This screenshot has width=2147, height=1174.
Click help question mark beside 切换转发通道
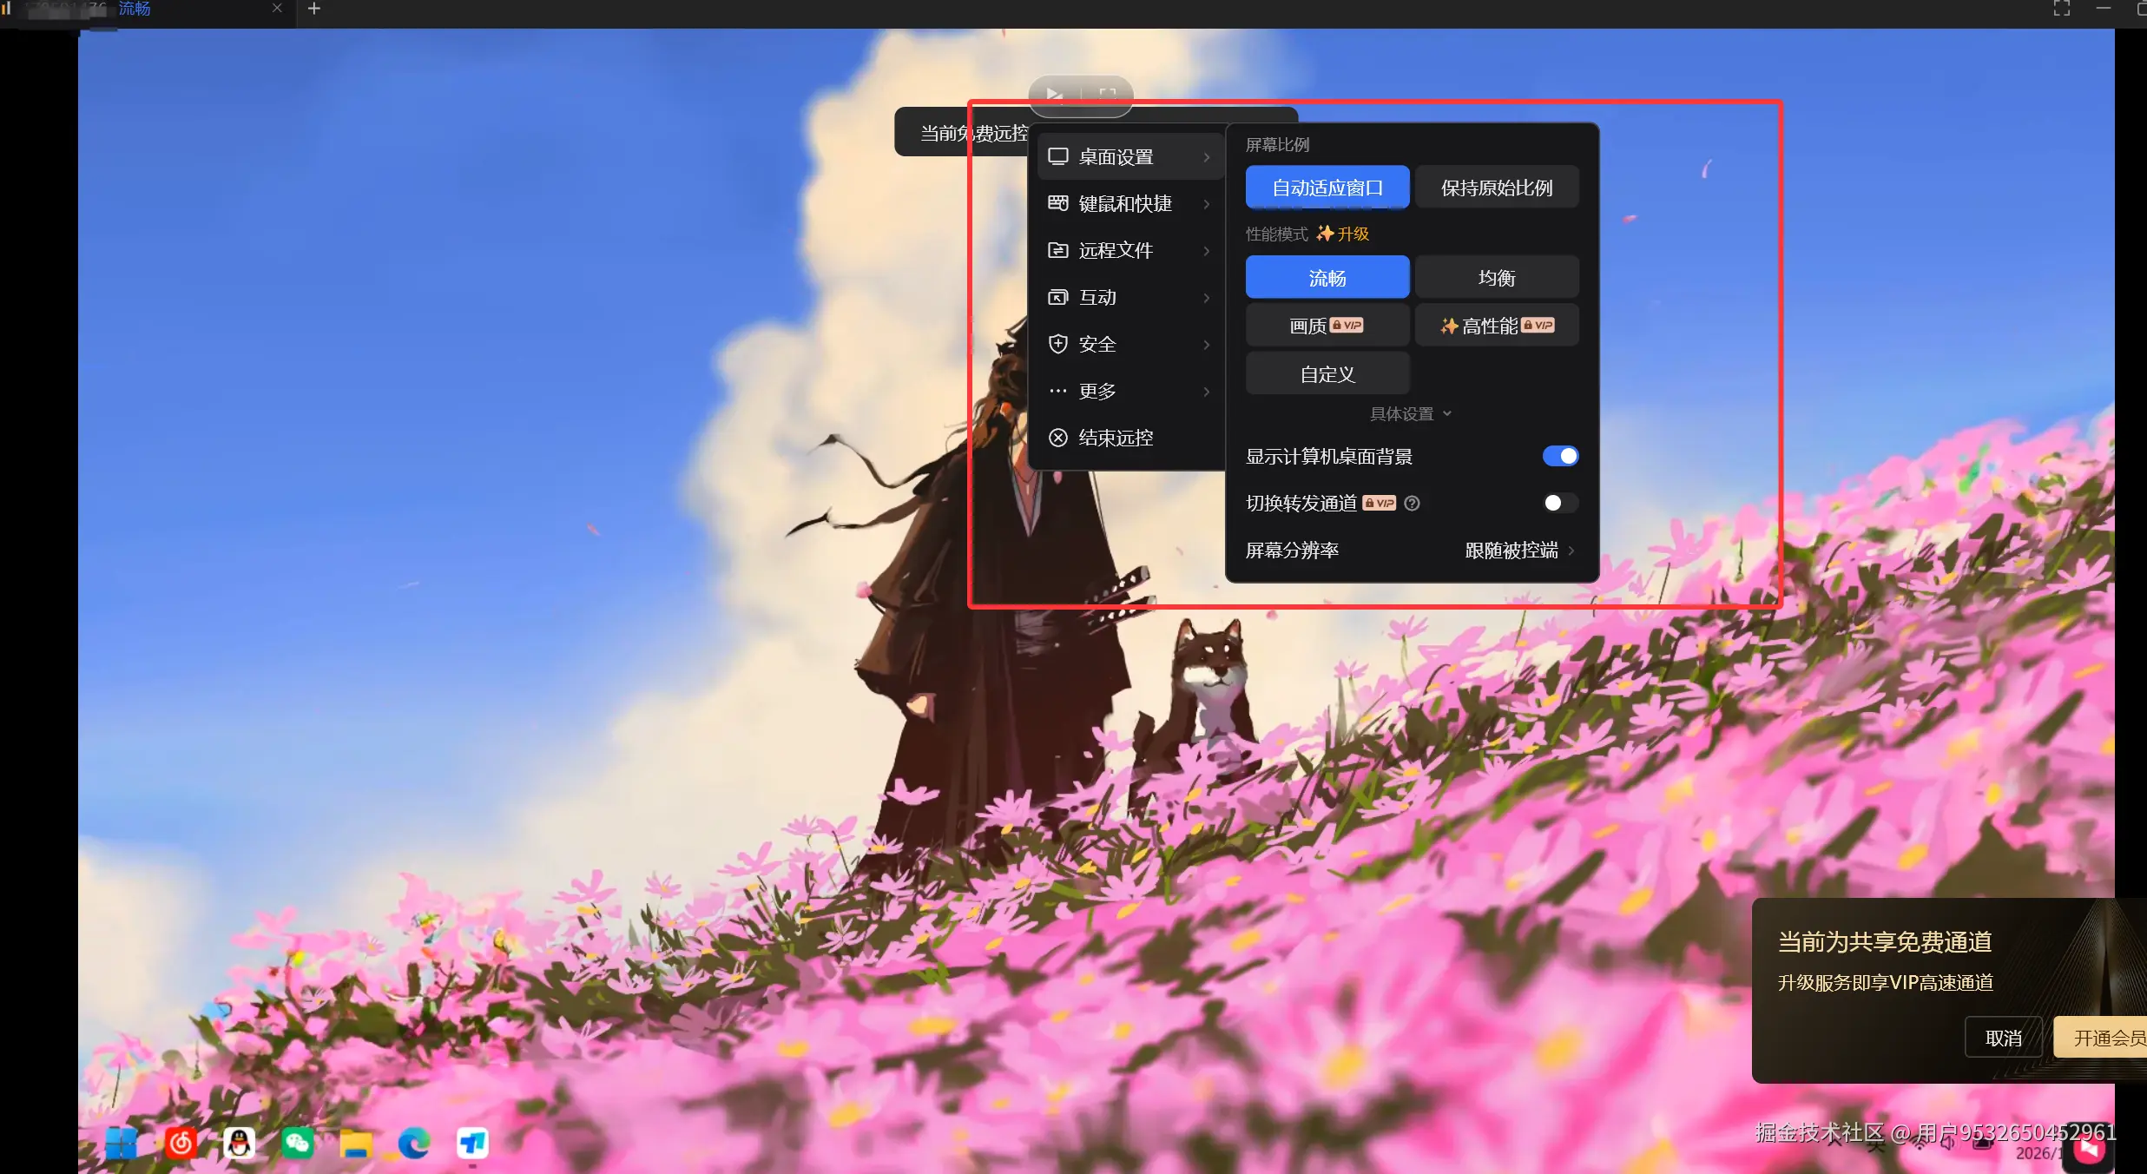point(1412,503)
